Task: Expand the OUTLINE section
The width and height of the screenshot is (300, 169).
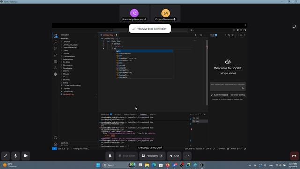Action: click(x=65, y=143)
